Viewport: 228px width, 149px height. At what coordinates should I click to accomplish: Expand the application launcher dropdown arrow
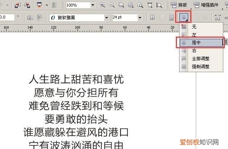(x=47, y=5)
